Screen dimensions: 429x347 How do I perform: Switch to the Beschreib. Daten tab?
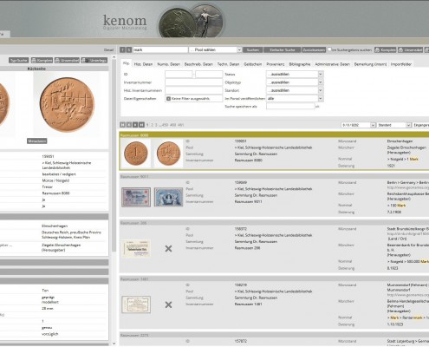(198, 64)
